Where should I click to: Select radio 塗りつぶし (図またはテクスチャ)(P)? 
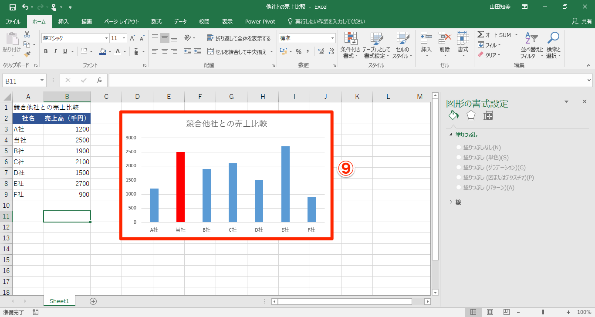point(458,178)
